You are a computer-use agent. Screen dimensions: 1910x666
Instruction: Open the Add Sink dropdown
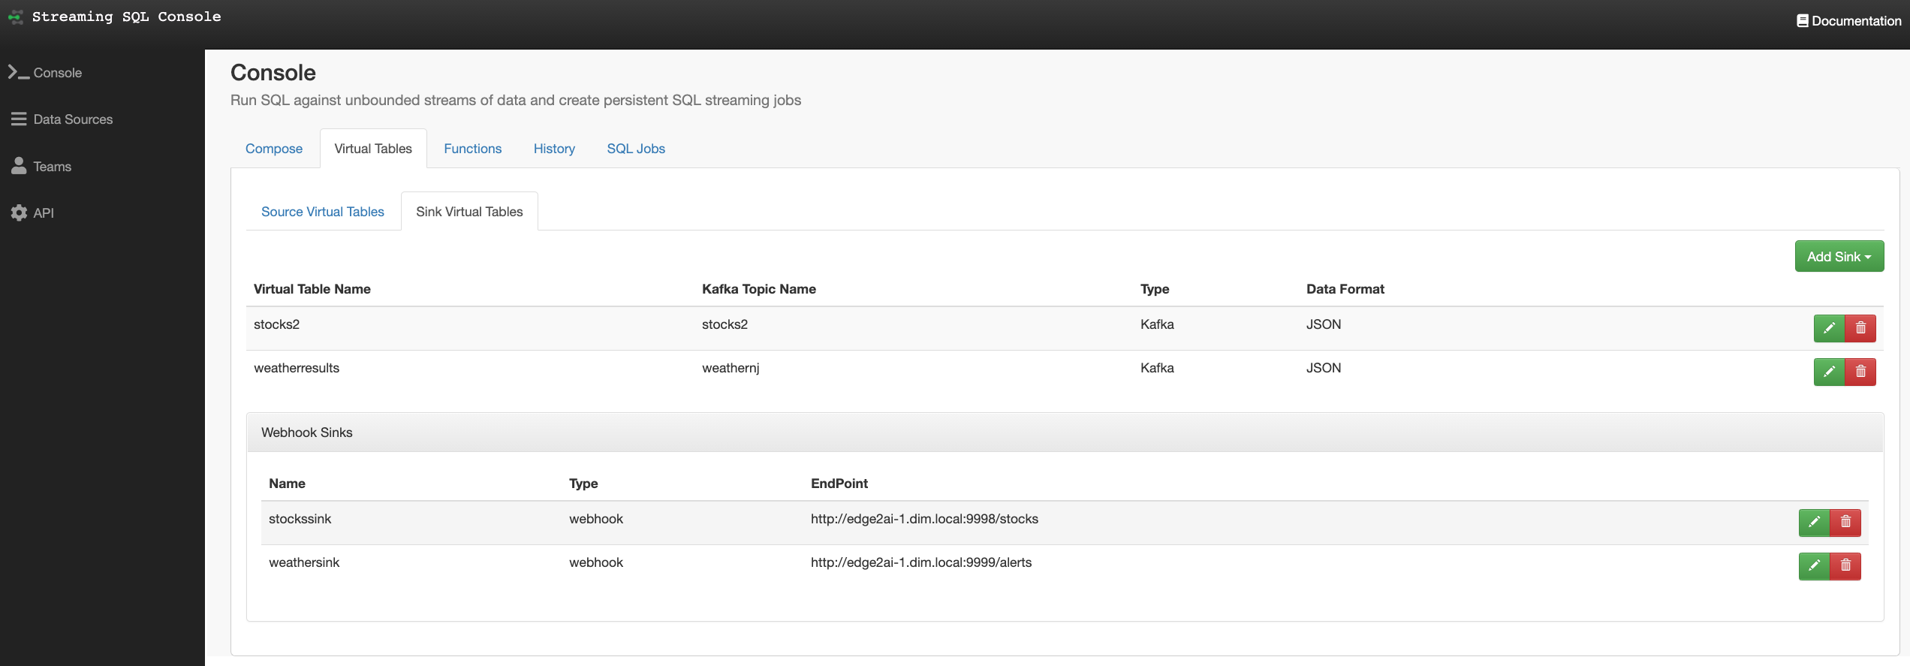tap(1839, 257)
